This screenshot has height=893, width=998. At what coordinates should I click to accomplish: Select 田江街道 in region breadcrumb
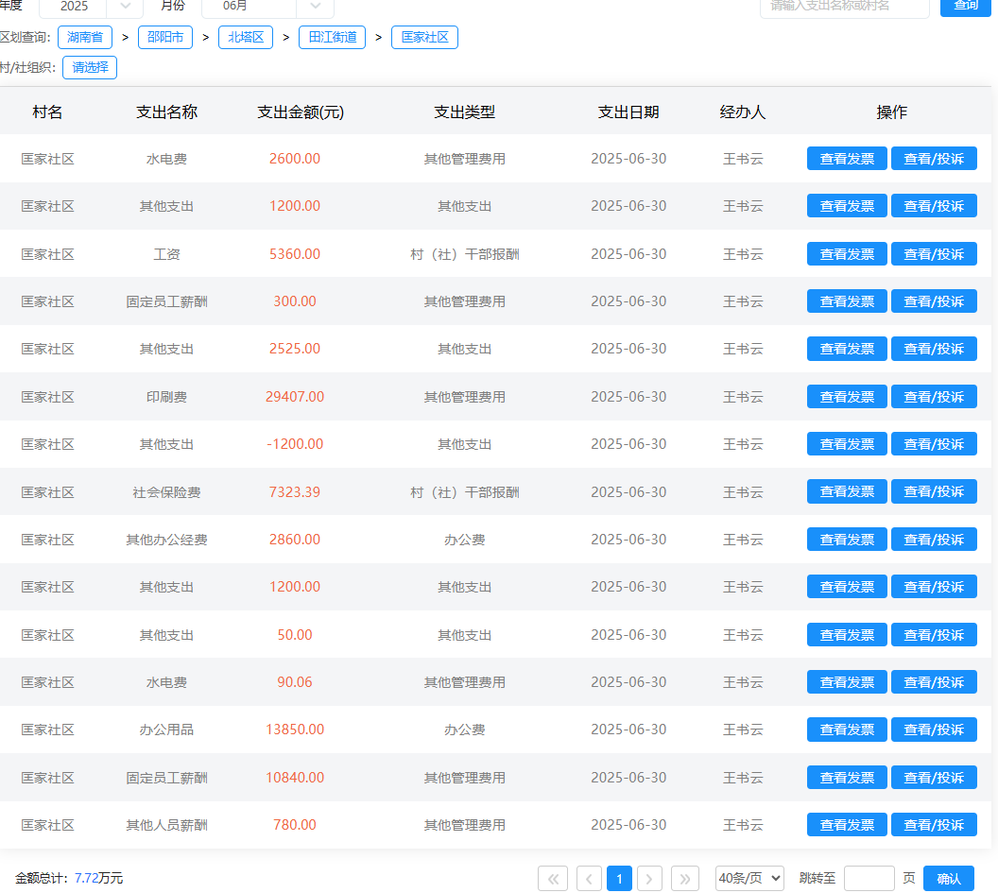[333, 37]
